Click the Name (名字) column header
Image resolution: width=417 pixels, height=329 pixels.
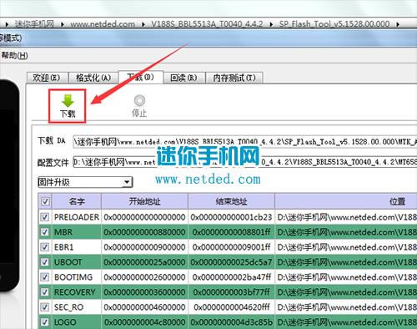coord(77,201)
